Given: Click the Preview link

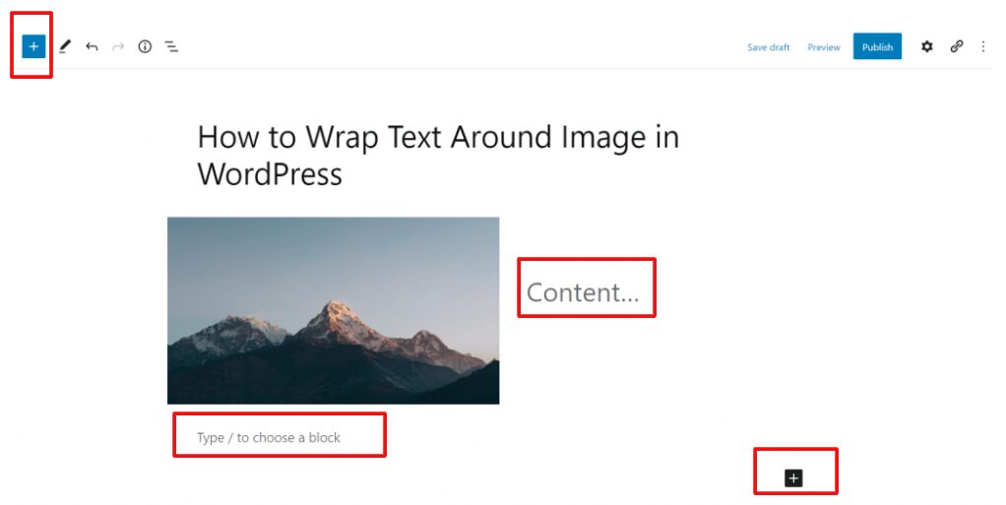Looking at the screenshot, I should pyautogui.click(x=824, y=47).
